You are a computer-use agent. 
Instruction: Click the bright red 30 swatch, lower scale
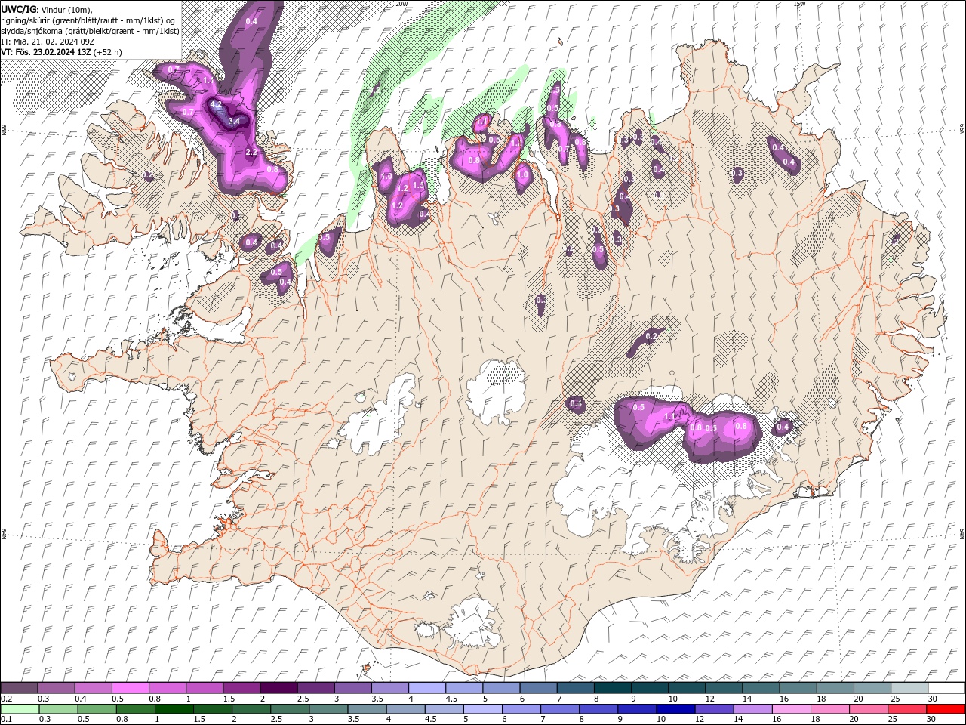point(946,709)
